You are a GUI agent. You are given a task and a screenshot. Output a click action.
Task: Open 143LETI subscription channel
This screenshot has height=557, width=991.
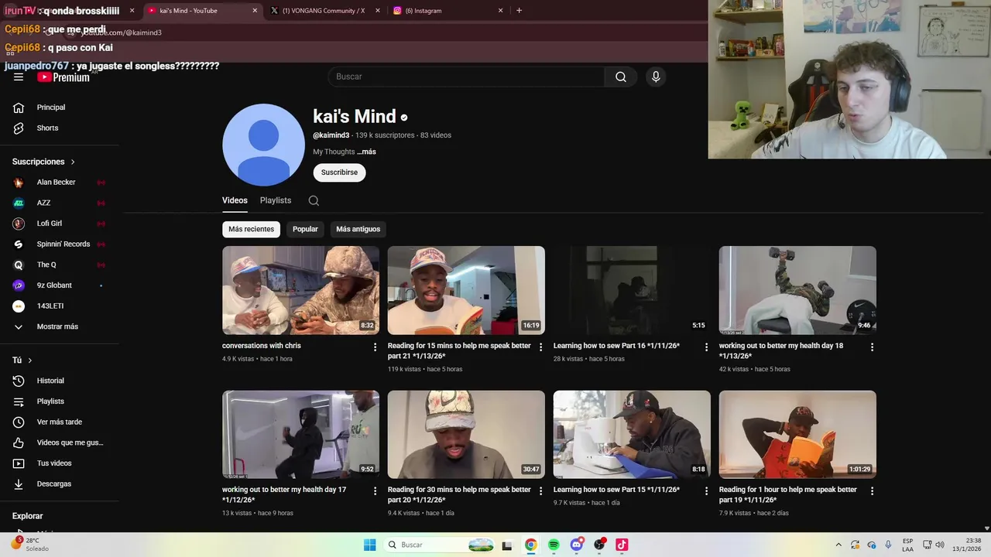tap(50, 306)
